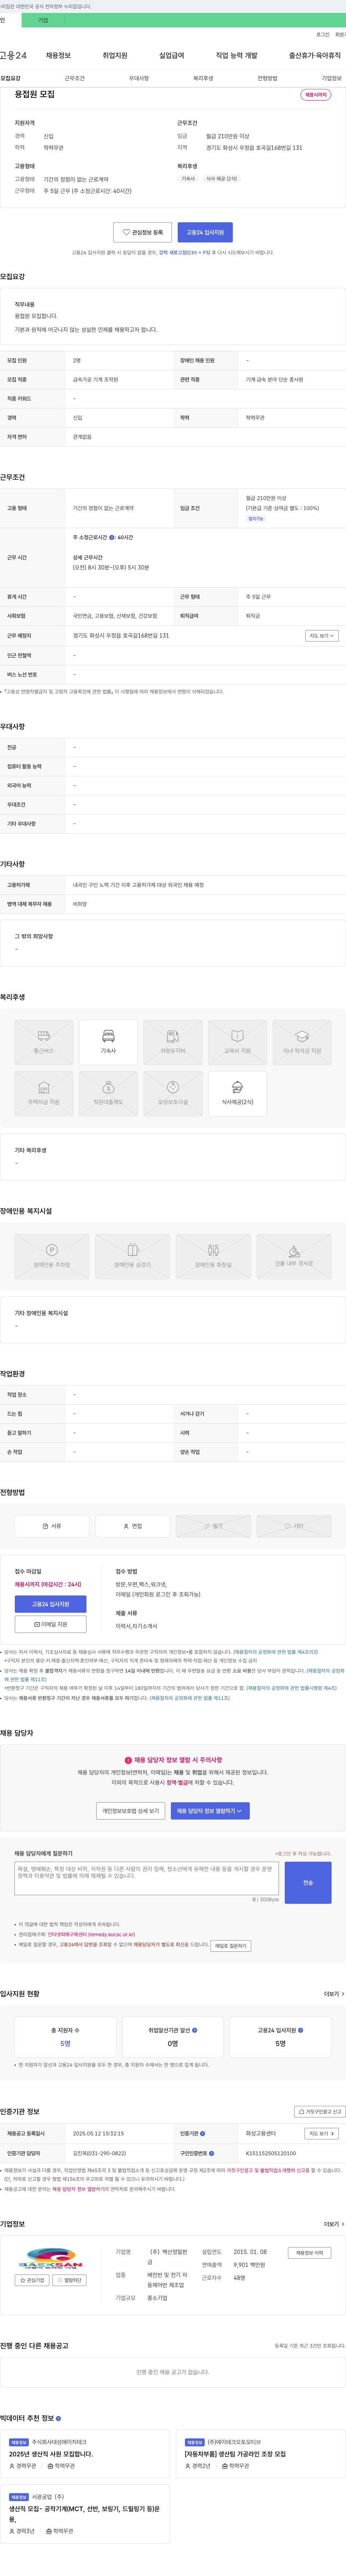The width and height of the screenshot is (346, 2576).
Task: Click the 필기 selection step icon
Action: [213, 1526]
